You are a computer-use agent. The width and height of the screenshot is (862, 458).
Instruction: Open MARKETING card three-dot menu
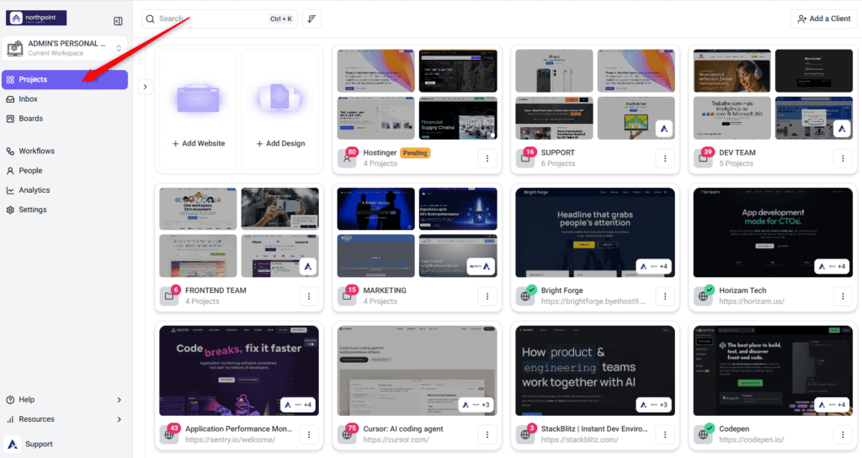(x=487, y=296)
